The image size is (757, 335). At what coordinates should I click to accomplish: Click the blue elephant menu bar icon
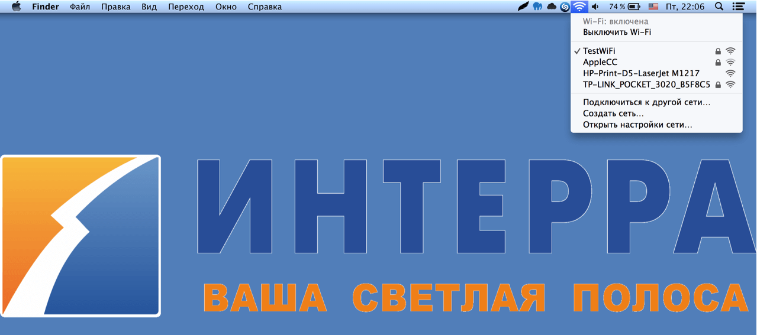537,6
